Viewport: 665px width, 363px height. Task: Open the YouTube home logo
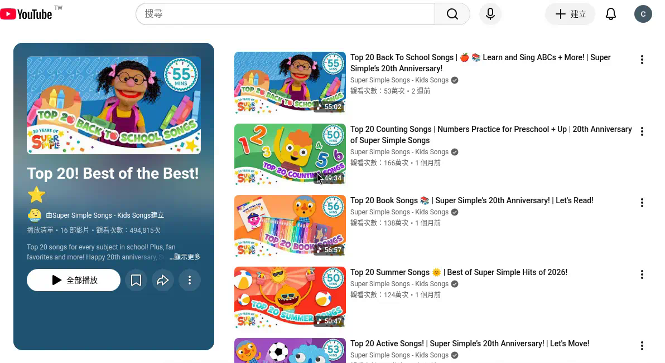(26, 14)
